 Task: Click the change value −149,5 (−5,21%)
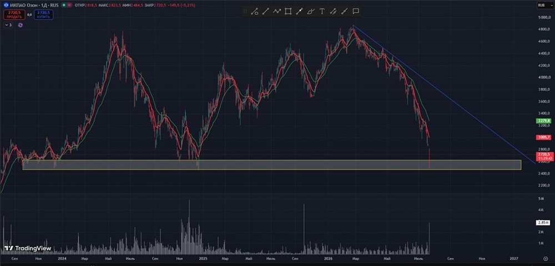pos(180,6)
